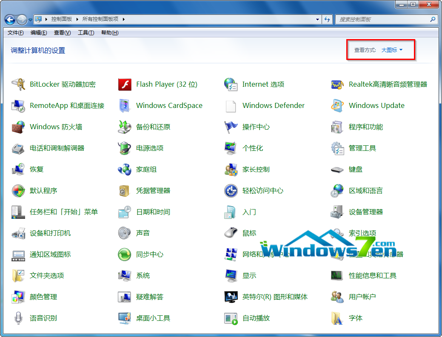Open the 通知区域图标 link
This screenshot has height=337, width=442.
click(50, 255)
